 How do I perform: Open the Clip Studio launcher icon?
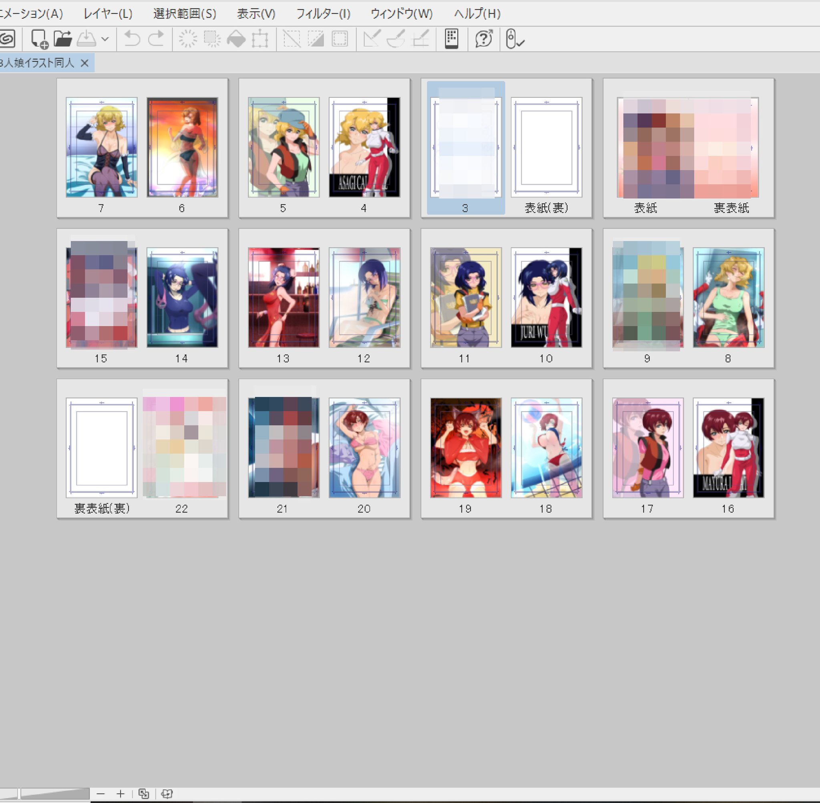7,39
